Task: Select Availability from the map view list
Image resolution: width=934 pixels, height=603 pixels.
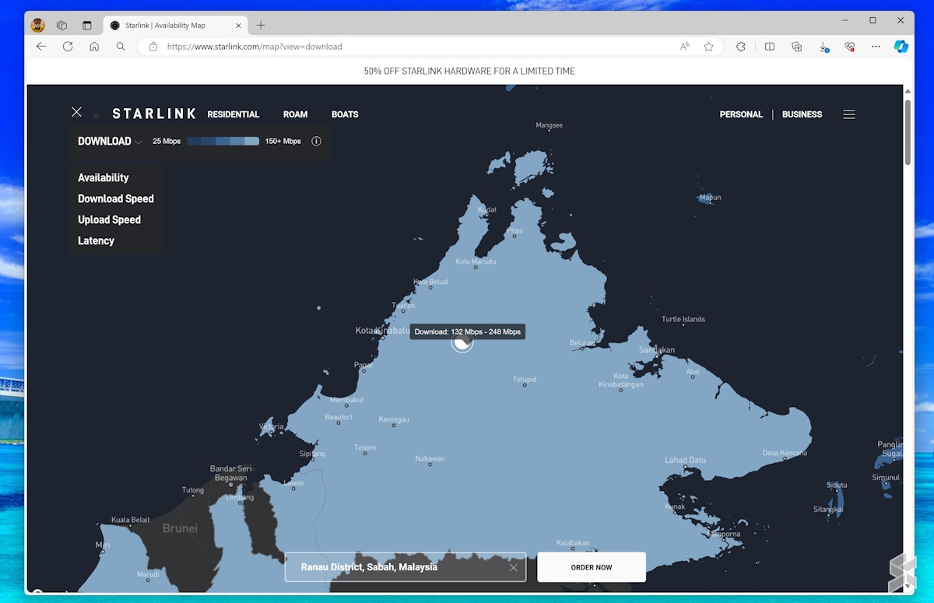Action: [x=104, y=178]
